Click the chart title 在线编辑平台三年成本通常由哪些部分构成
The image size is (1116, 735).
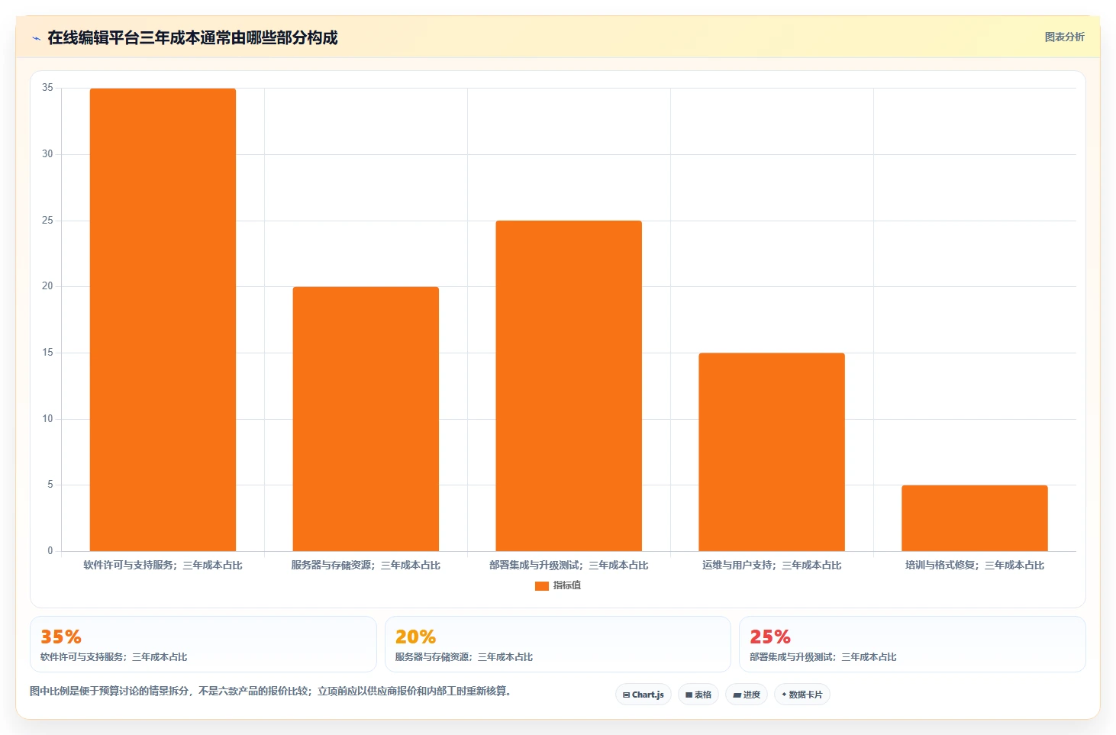coord(192,37)
